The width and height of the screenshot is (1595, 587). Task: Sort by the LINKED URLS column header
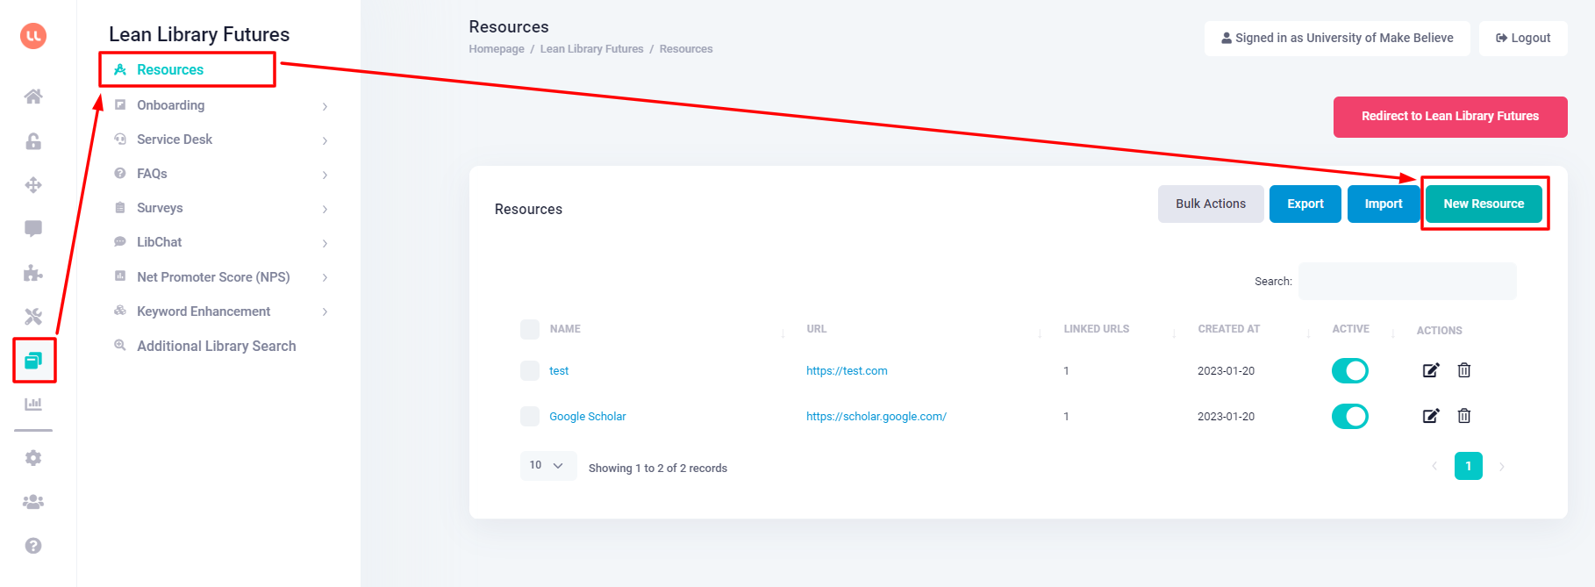point(1096,329)
